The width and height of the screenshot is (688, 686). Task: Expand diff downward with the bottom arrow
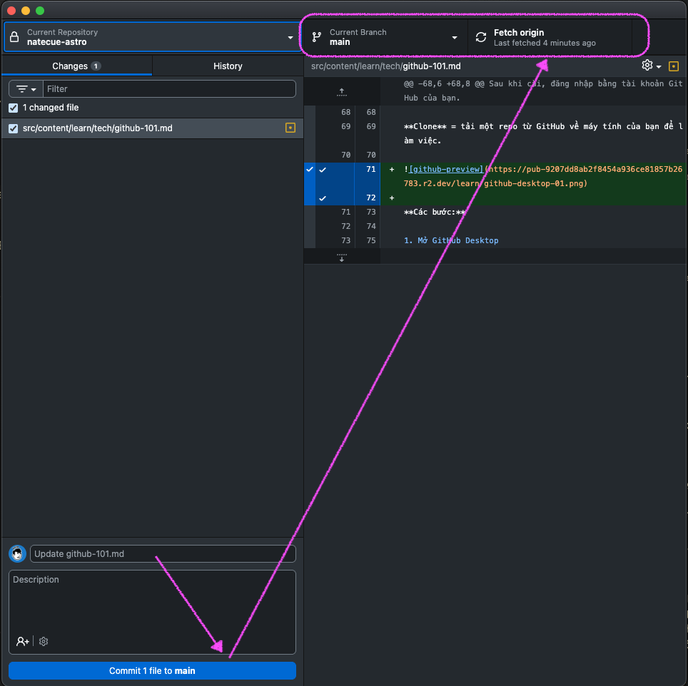tap(341, 257)
